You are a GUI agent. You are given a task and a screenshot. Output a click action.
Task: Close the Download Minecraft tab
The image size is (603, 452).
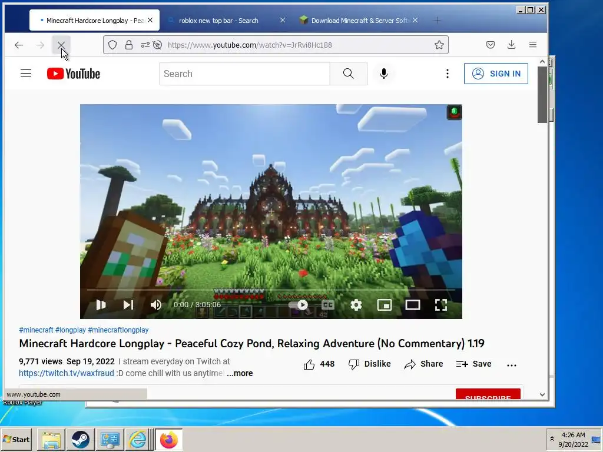(x=415, y=20)
